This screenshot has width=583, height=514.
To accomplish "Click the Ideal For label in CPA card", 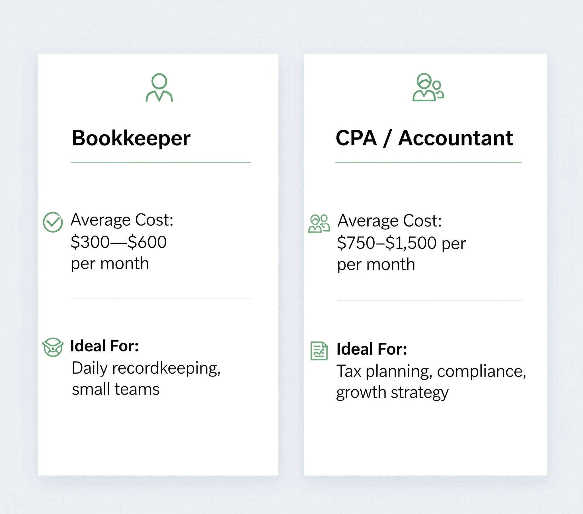I will (372, 349).
